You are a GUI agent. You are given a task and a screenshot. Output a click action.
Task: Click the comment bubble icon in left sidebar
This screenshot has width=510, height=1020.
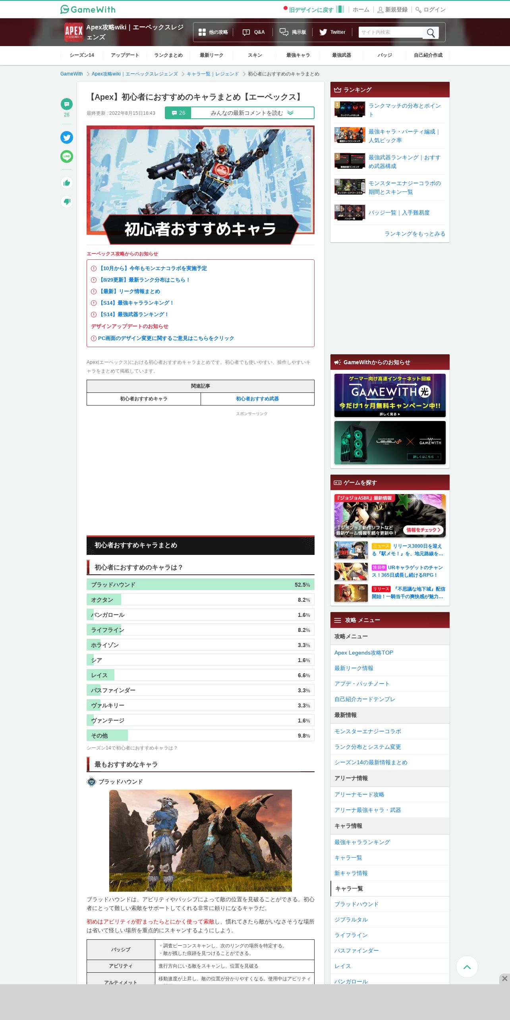click(67, 104)
